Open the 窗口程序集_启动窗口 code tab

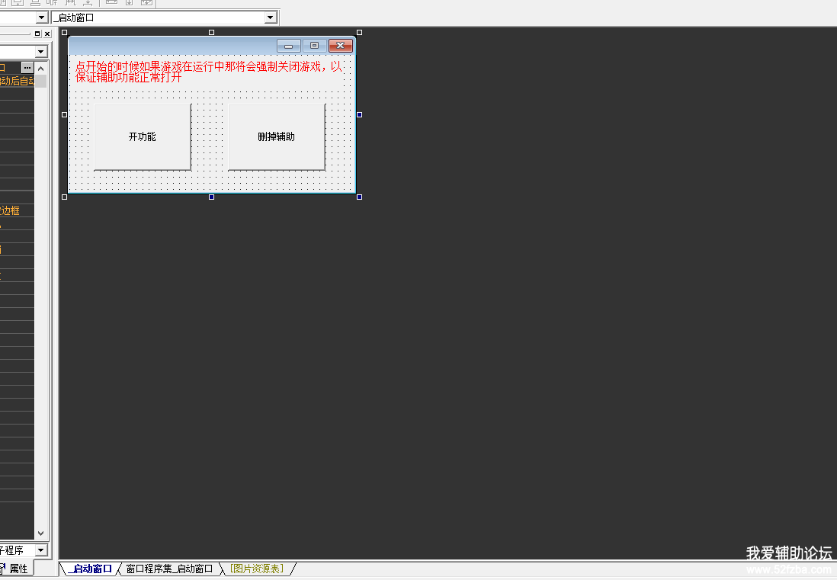[169, 569]
